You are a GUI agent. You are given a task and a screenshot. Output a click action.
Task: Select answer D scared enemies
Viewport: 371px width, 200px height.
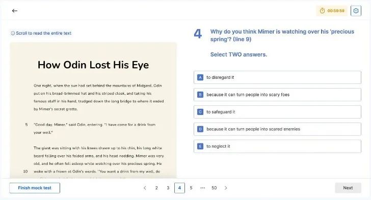click(277, 129)
